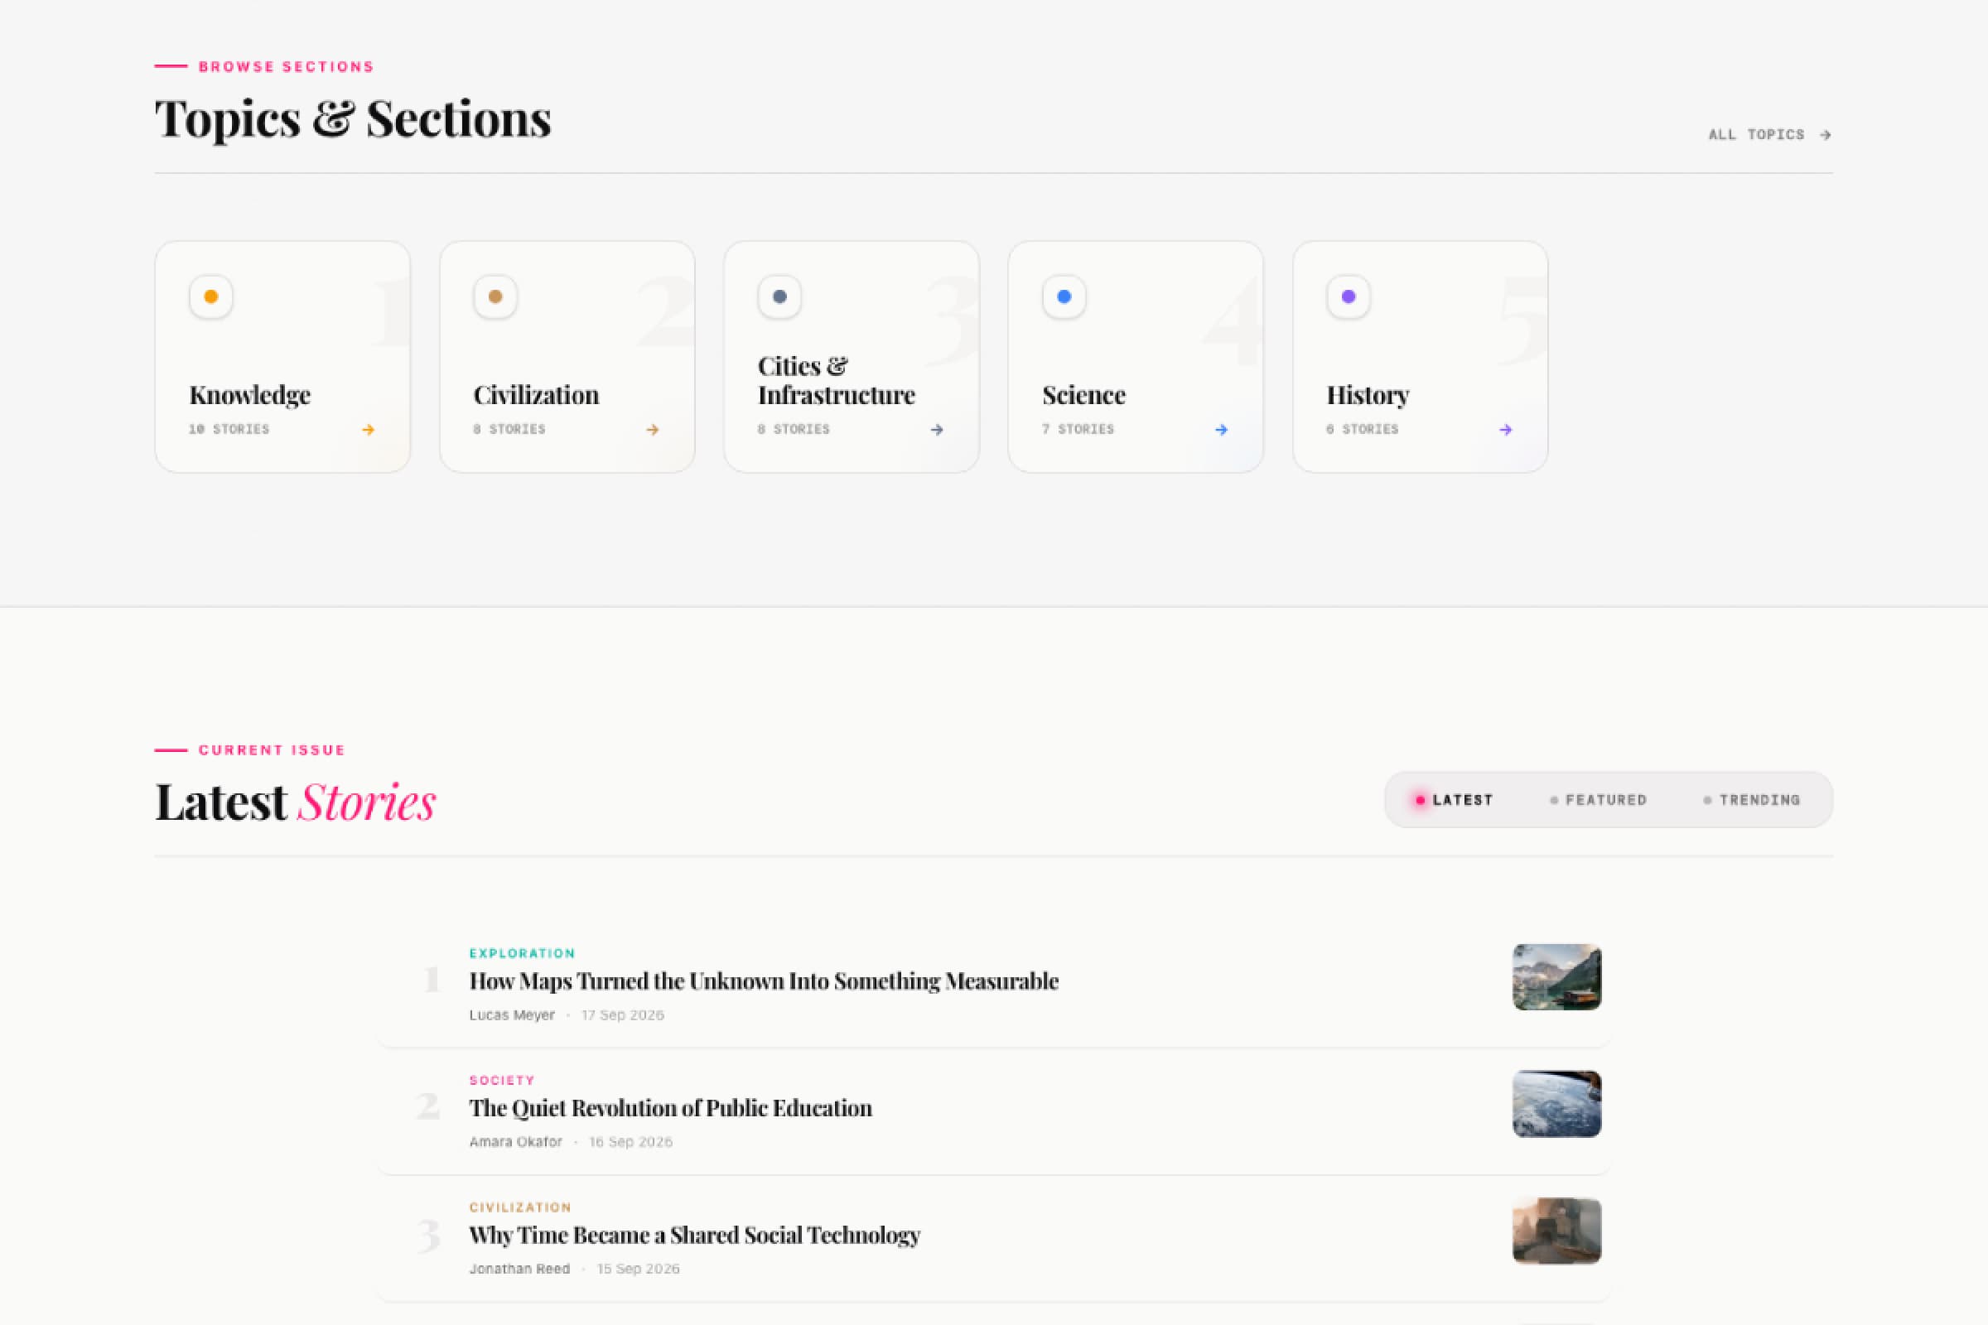Open the All Topics link
The width and height of the screenshot is (1988, 1325).
coord(1770,134)
